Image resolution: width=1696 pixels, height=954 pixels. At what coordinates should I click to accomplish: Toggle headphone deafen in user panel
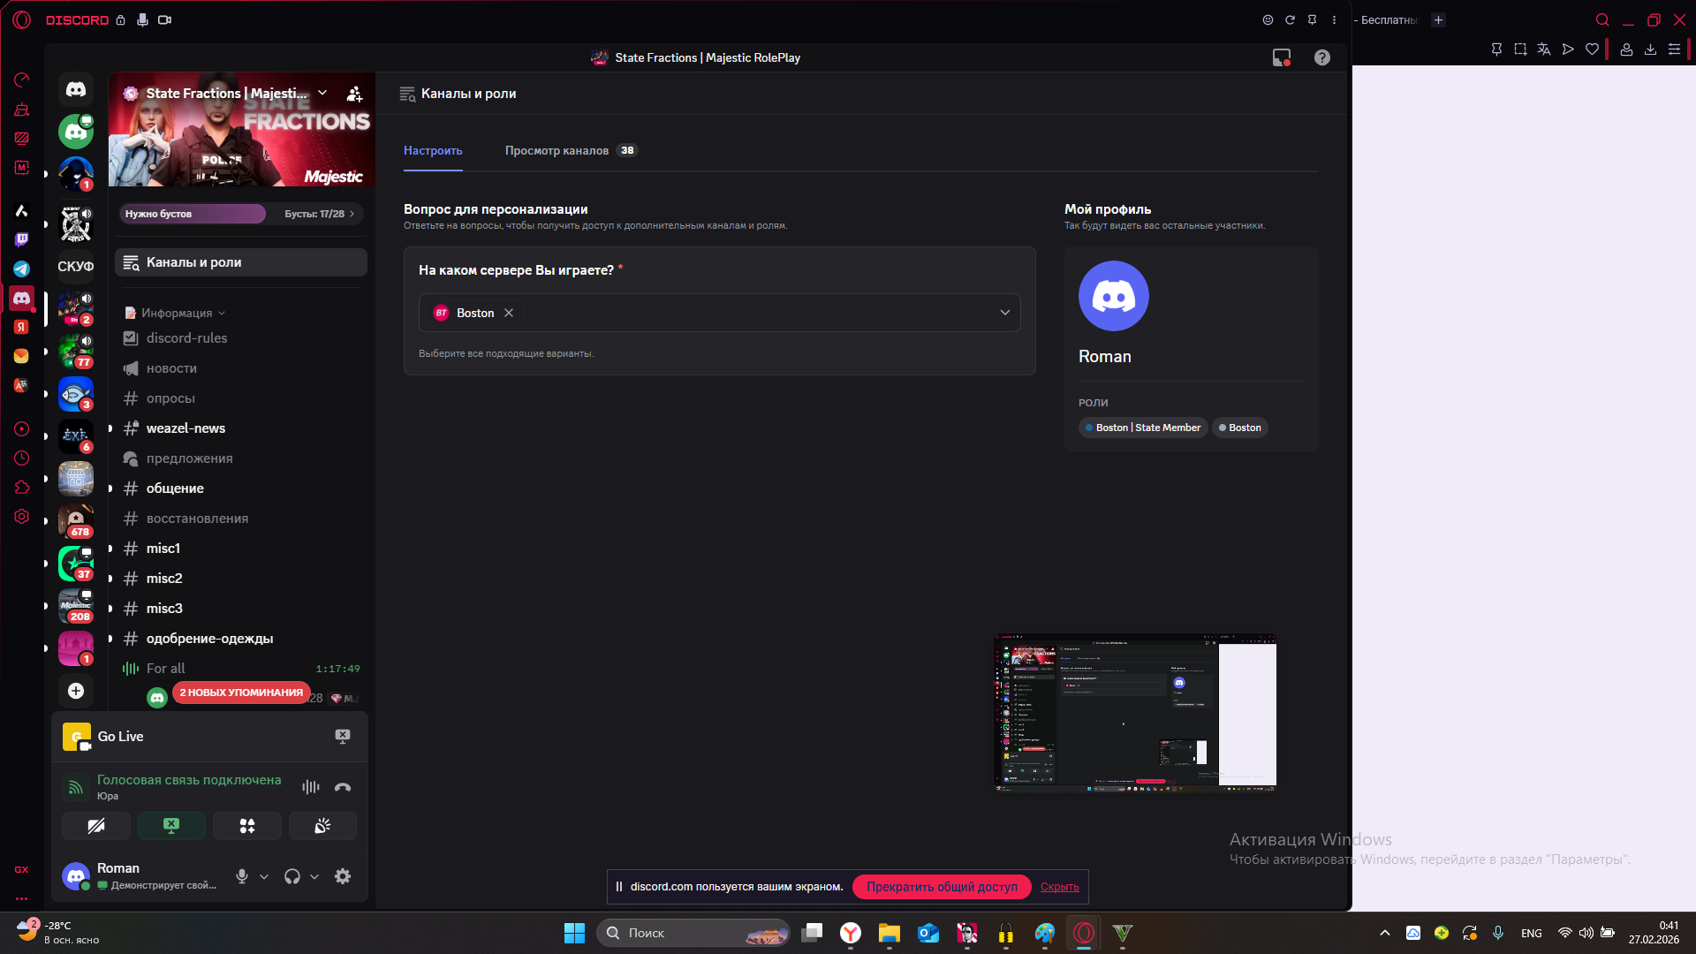(x=292, y=876)
